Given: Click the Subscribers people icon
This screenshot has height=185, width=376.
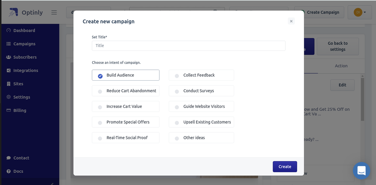Looking at the screenshot, I should (9, 57).
